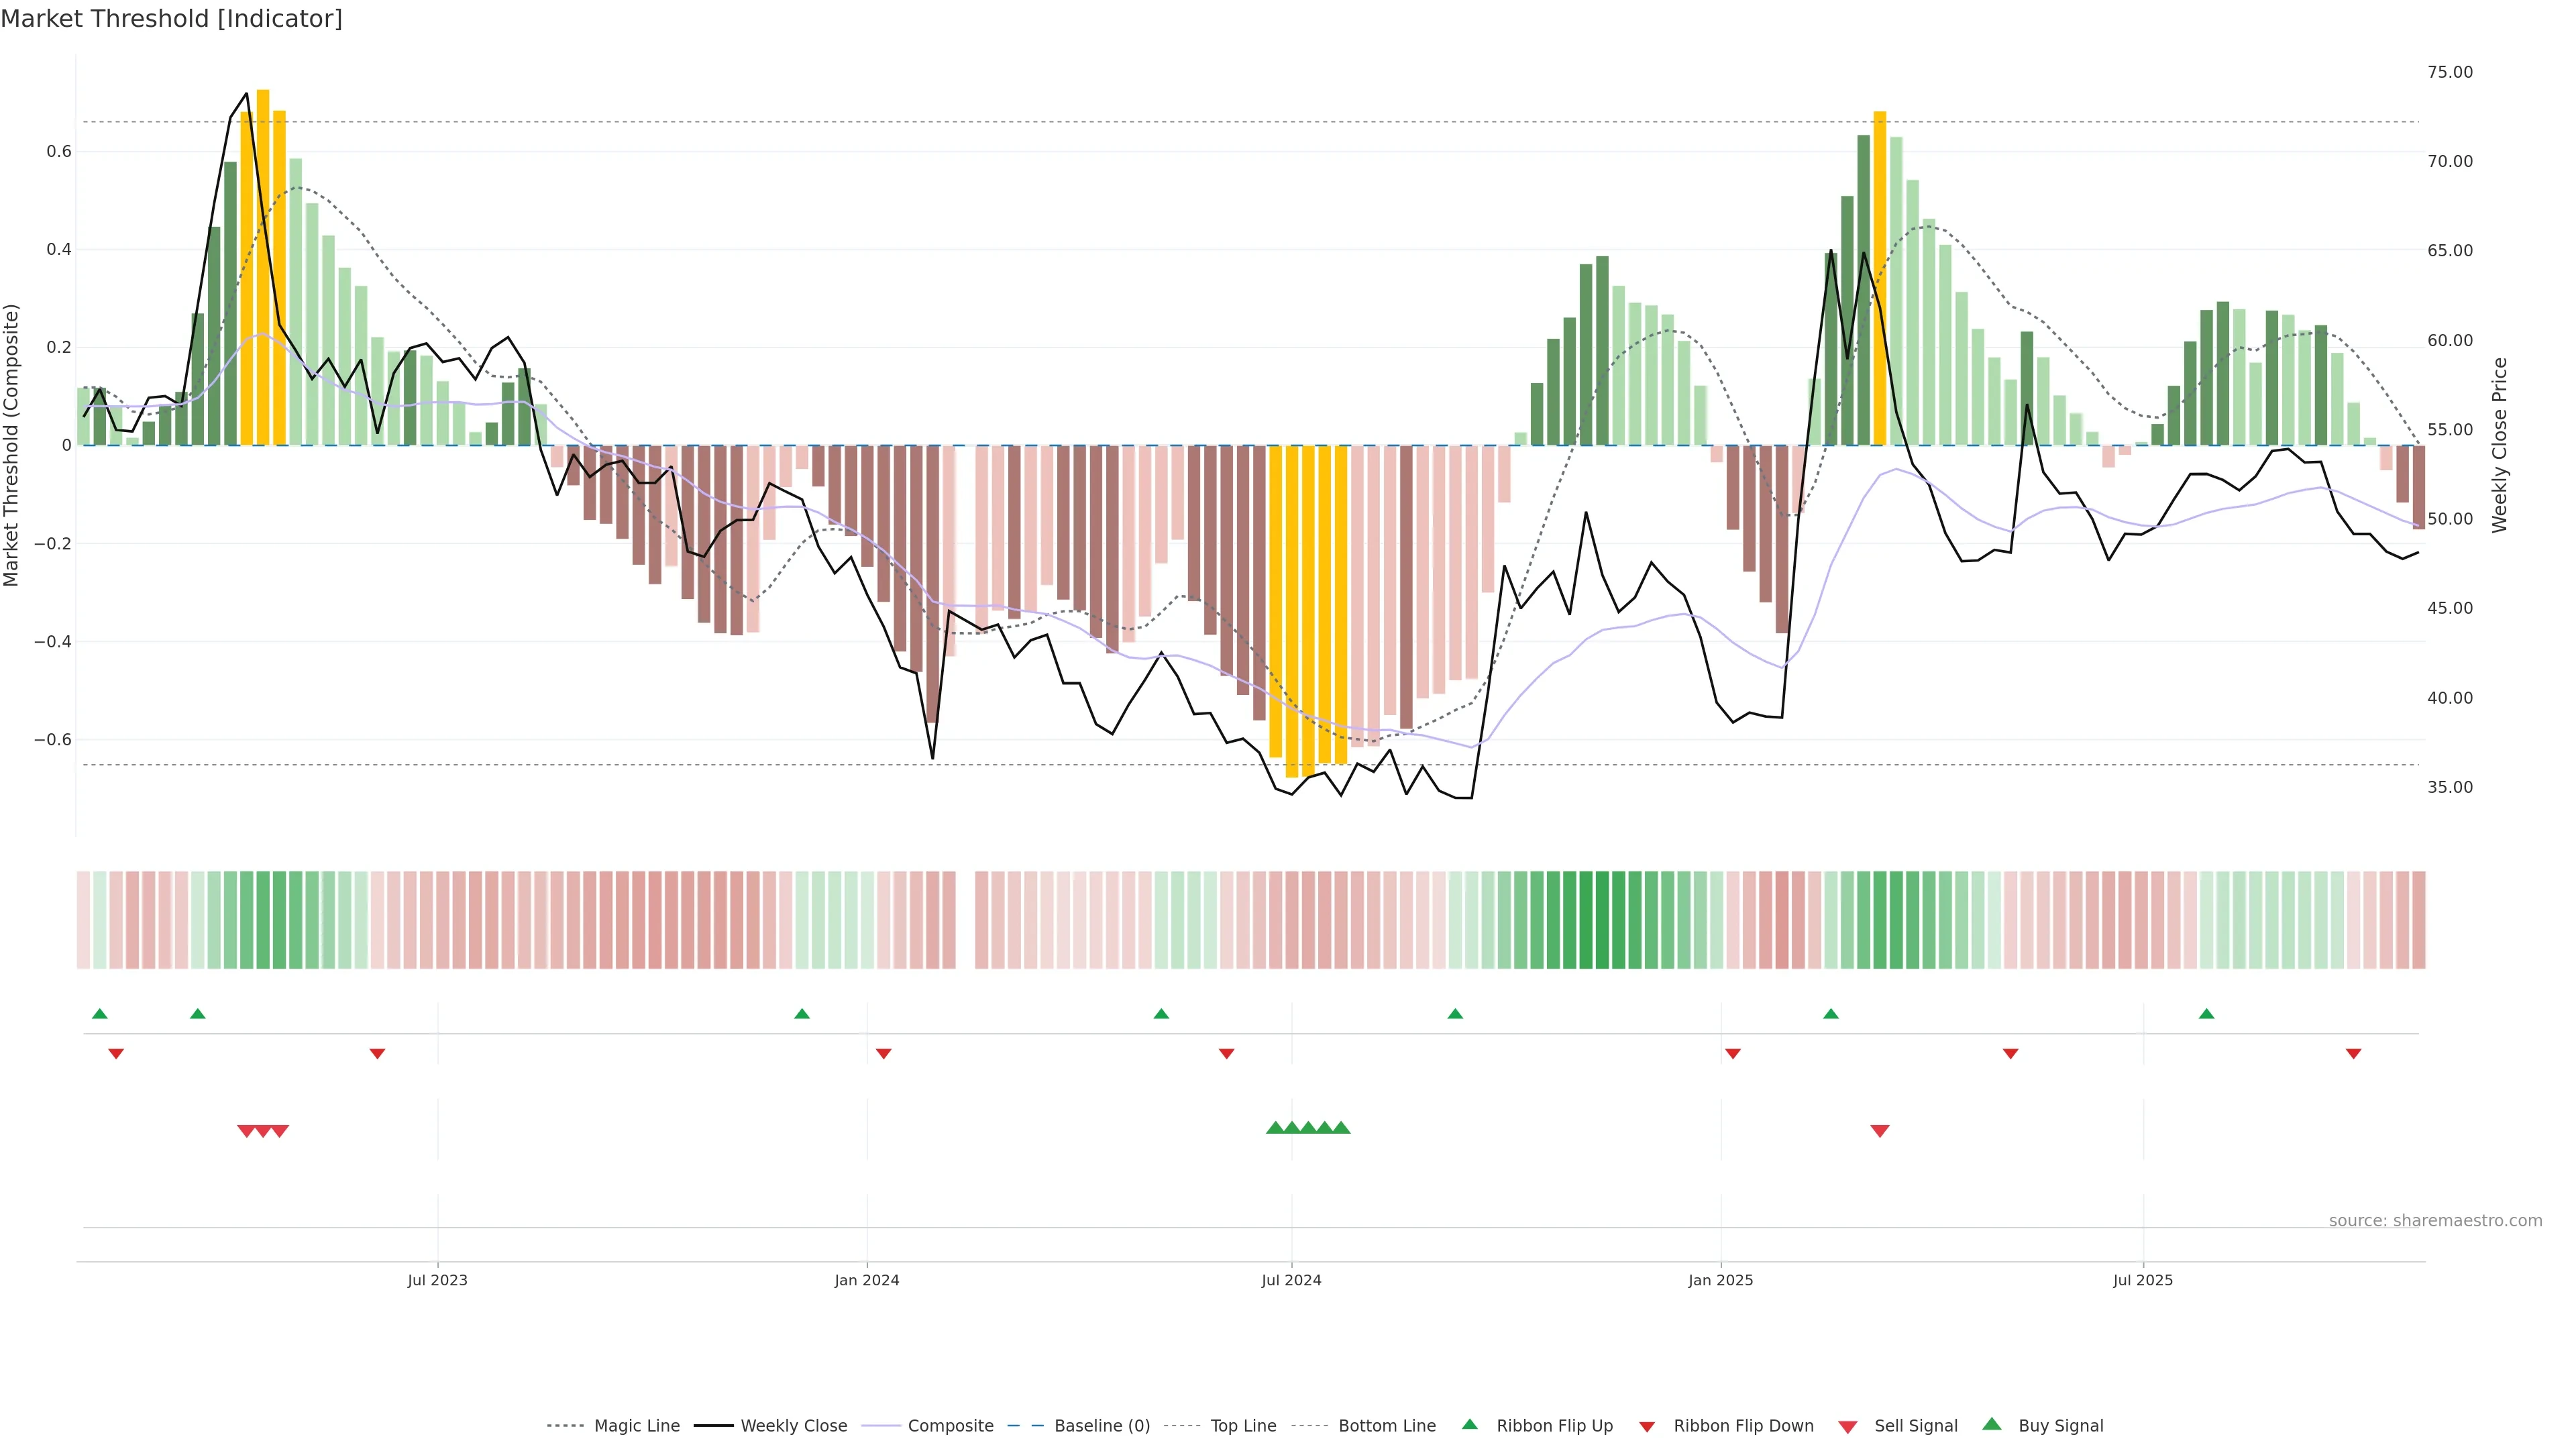This screenshot has width=2576, height=1449.
Task: Click the last ribbon flip down marker
Action: point(2354,1054)
